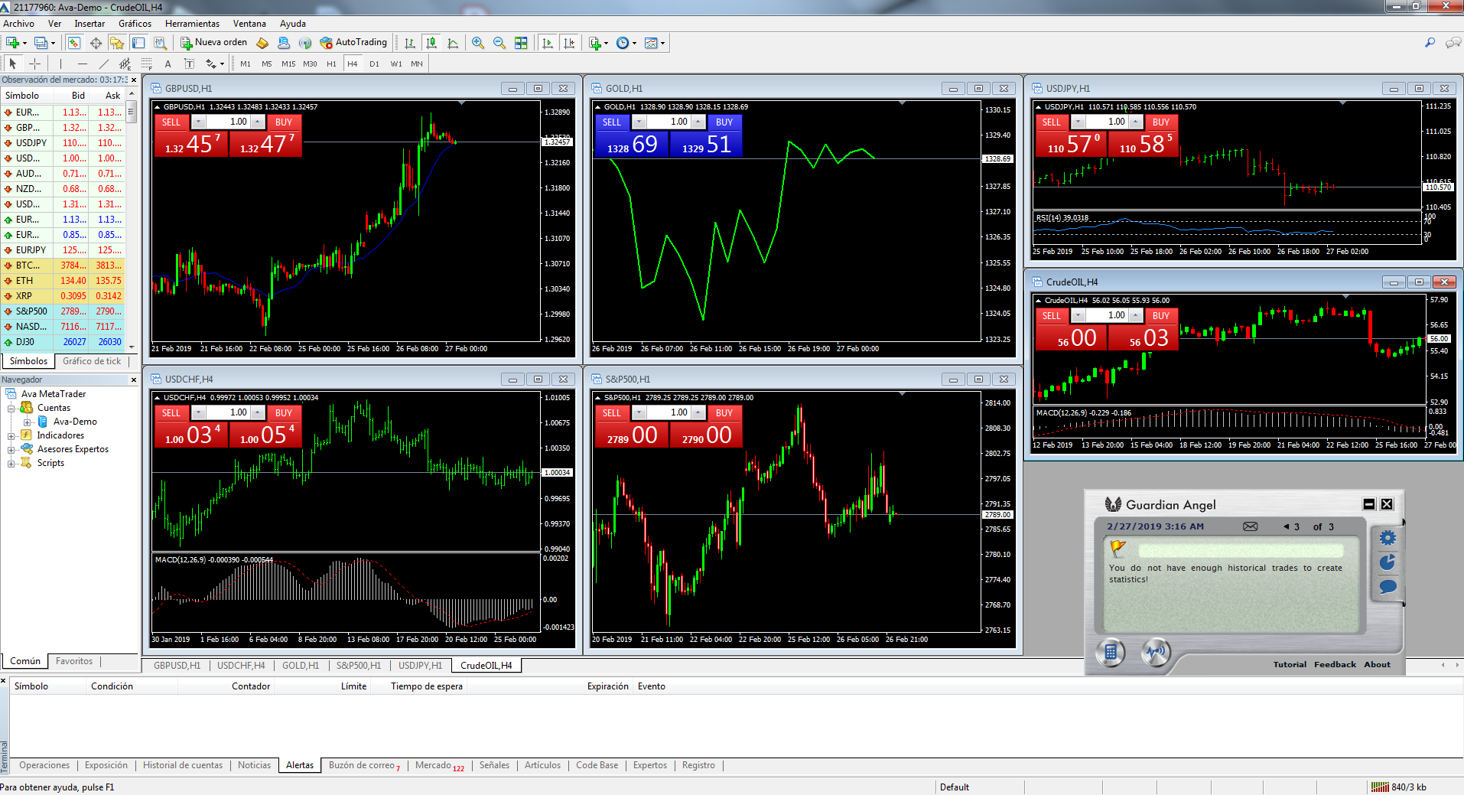Toggle the Navigator panel star-folder button
This screenshot has width=1464, height=795.
117,43
